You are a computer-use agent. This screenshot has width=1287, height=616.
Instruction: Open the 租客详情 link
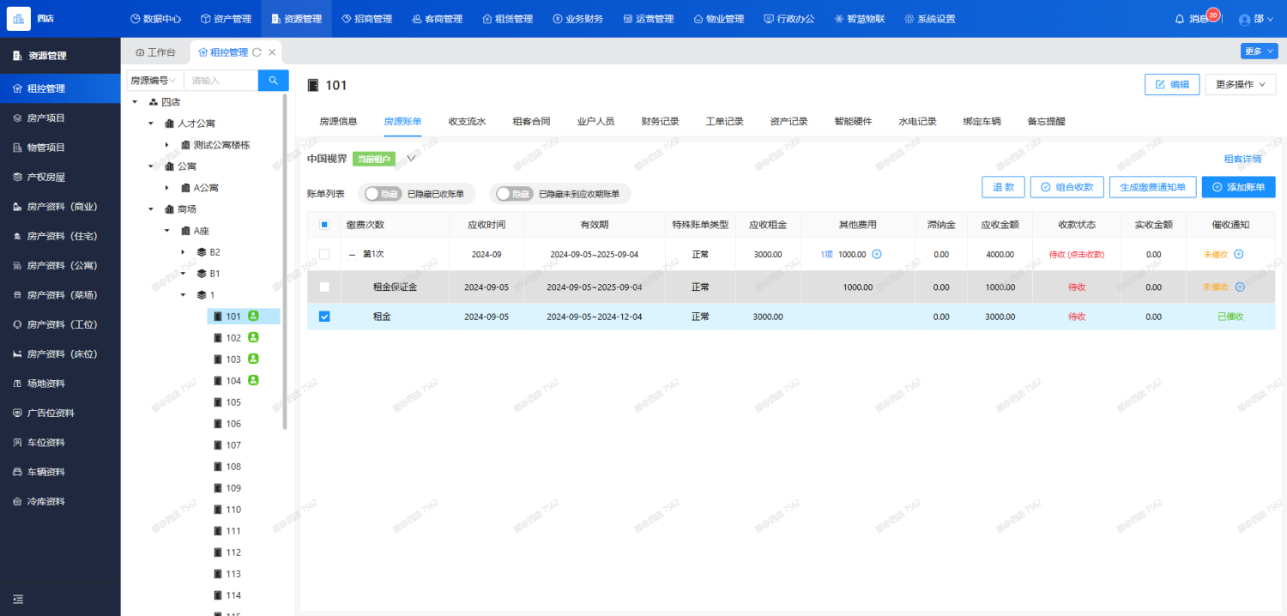(1242, 159)
